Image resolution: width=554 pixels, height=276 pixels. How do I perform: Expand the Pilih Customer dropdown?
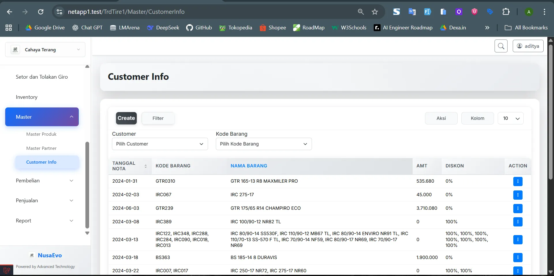coord(160,144)
